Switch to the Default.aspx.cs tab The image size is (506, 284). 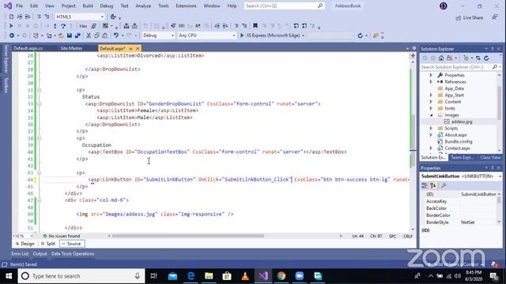click(x=28, y=48)
